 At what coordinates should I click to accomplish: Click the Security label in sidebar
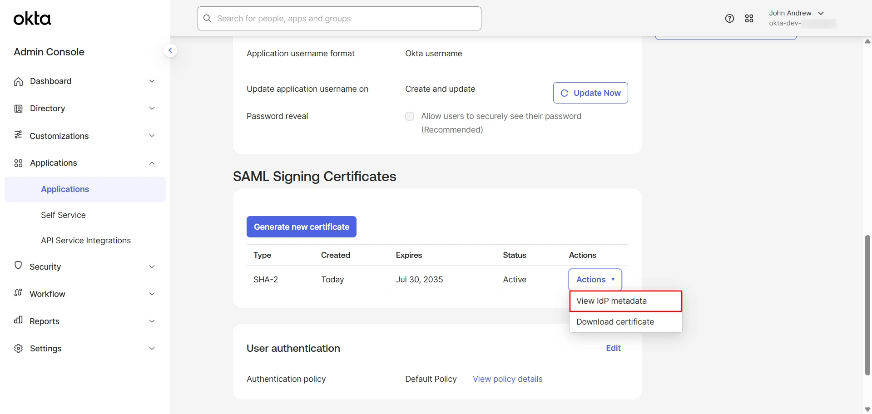tap(45, 267)
